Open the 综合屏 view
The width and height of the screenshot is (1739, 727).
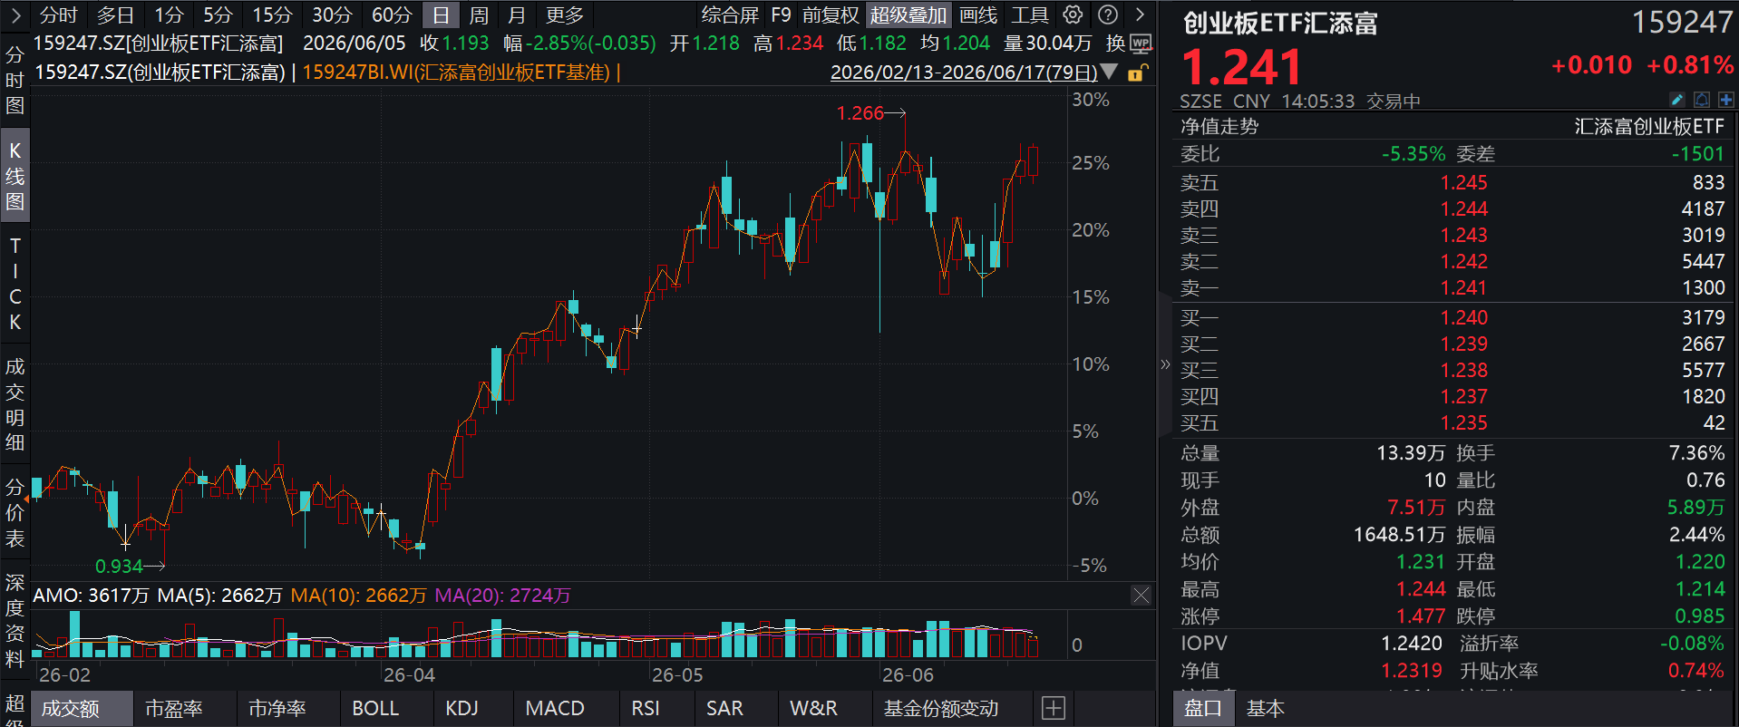pos(730,15)
